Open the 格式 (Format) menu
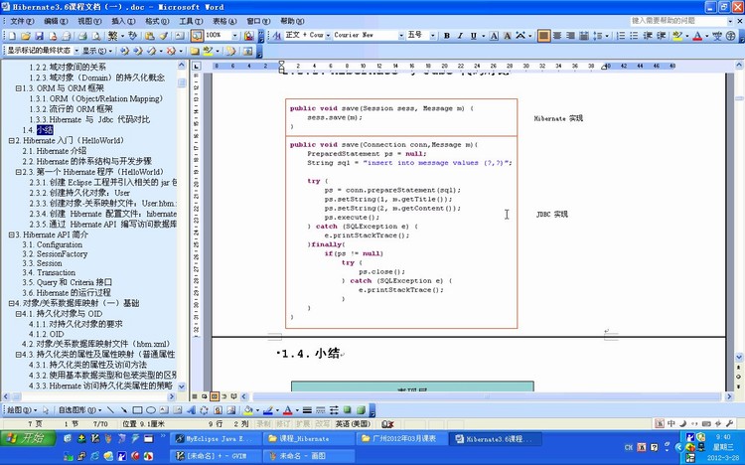 [157, 21]
